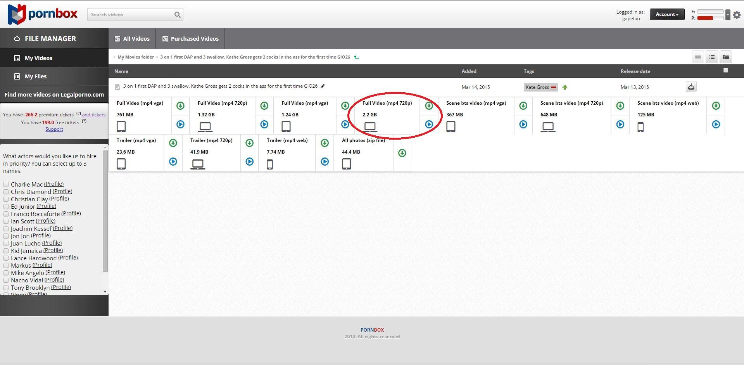Follow the add tickets link
The image size is (744, 365).
pyautogui.click(x=93, y=115)
